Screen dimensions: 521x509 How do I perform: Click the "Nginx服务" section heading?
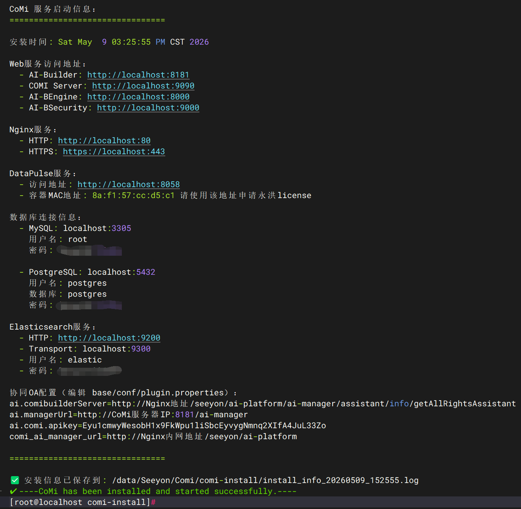(x=31, y=129)
